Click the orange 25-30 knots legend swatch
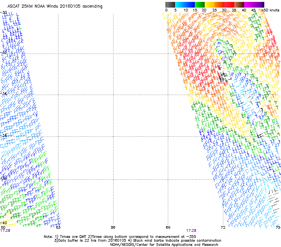Image resolution: width=281 pixels, height=247 pixels. [219, 5]
